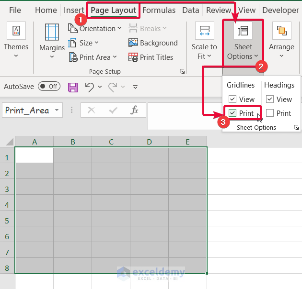The height and width of the screenshot is (289, 302).
Task: Click the Redo arrow icon
Action: coord(113,87)
